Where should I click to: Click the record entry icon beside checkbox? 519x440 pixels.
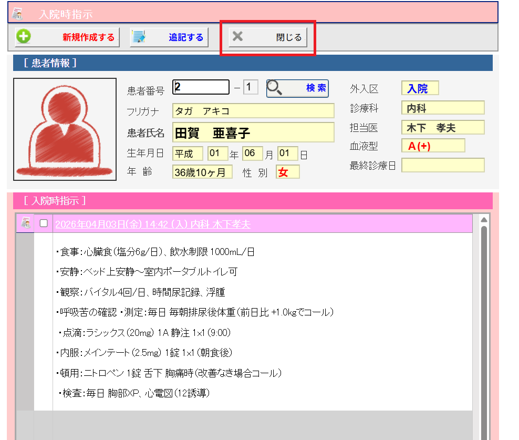(25, 223)
